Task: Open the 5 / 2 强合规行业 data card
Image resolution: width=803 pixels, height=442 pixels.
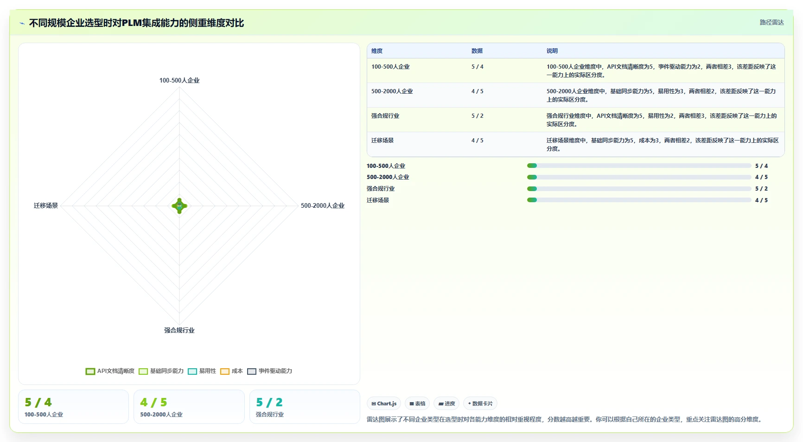Action: pyautogui.click(x=305, y=407)
